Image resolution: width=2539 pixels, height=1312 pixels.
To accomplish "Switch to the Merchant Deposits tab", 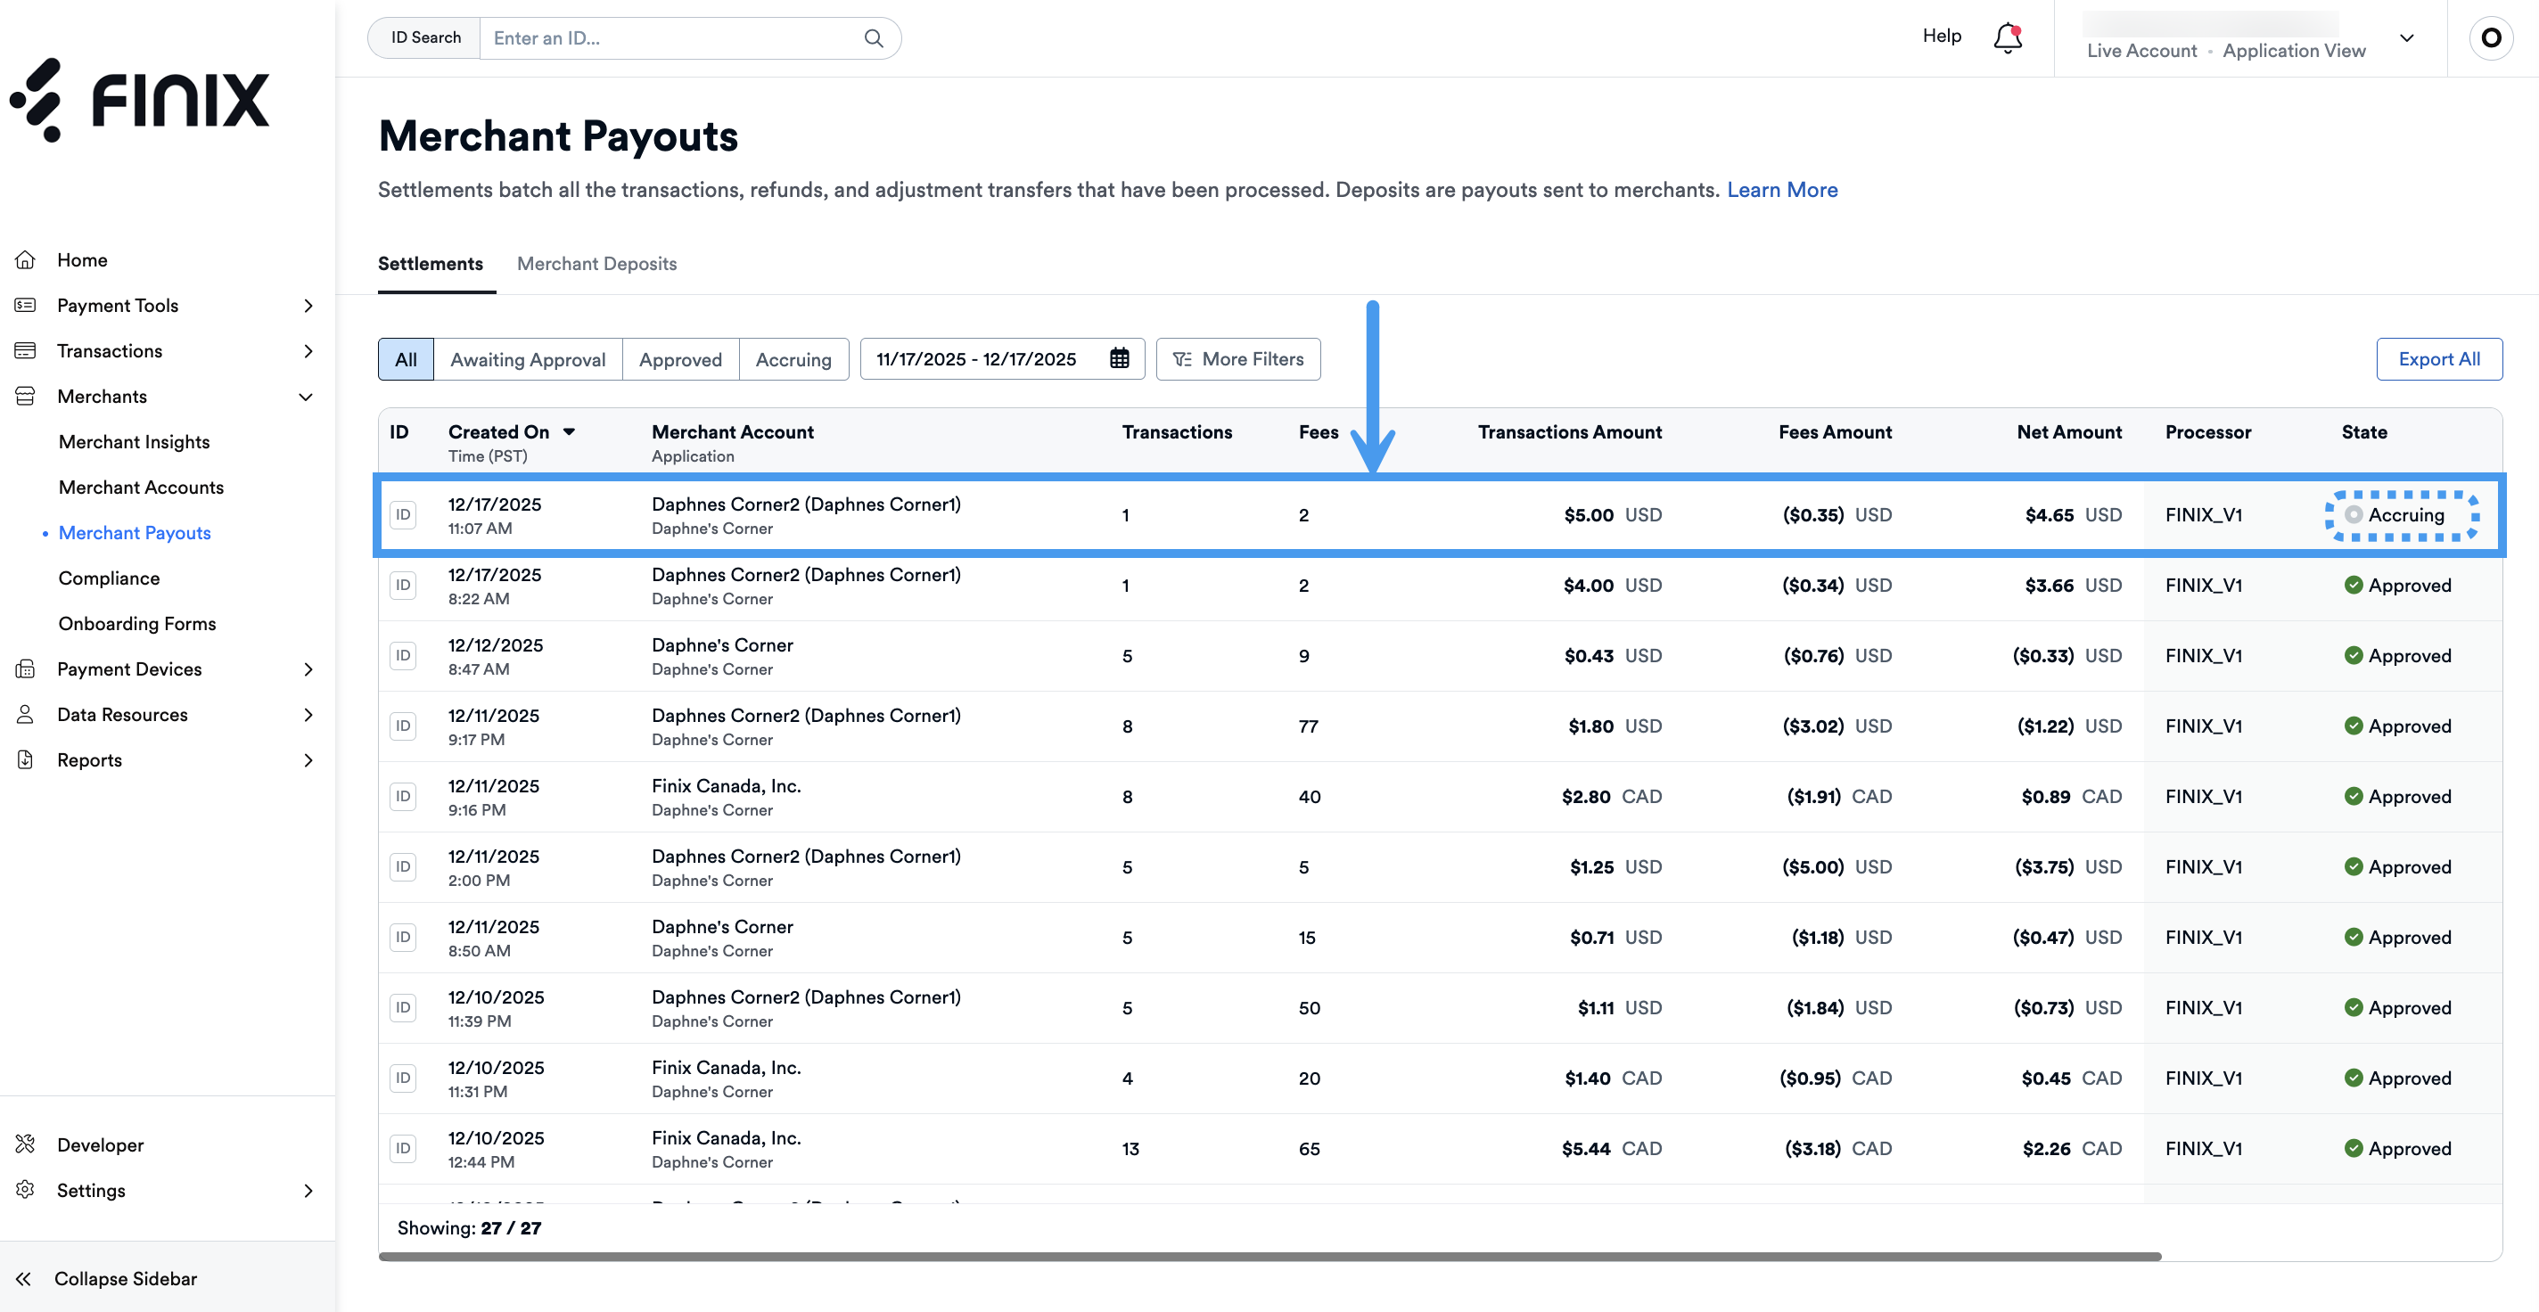I will (596, 263).
